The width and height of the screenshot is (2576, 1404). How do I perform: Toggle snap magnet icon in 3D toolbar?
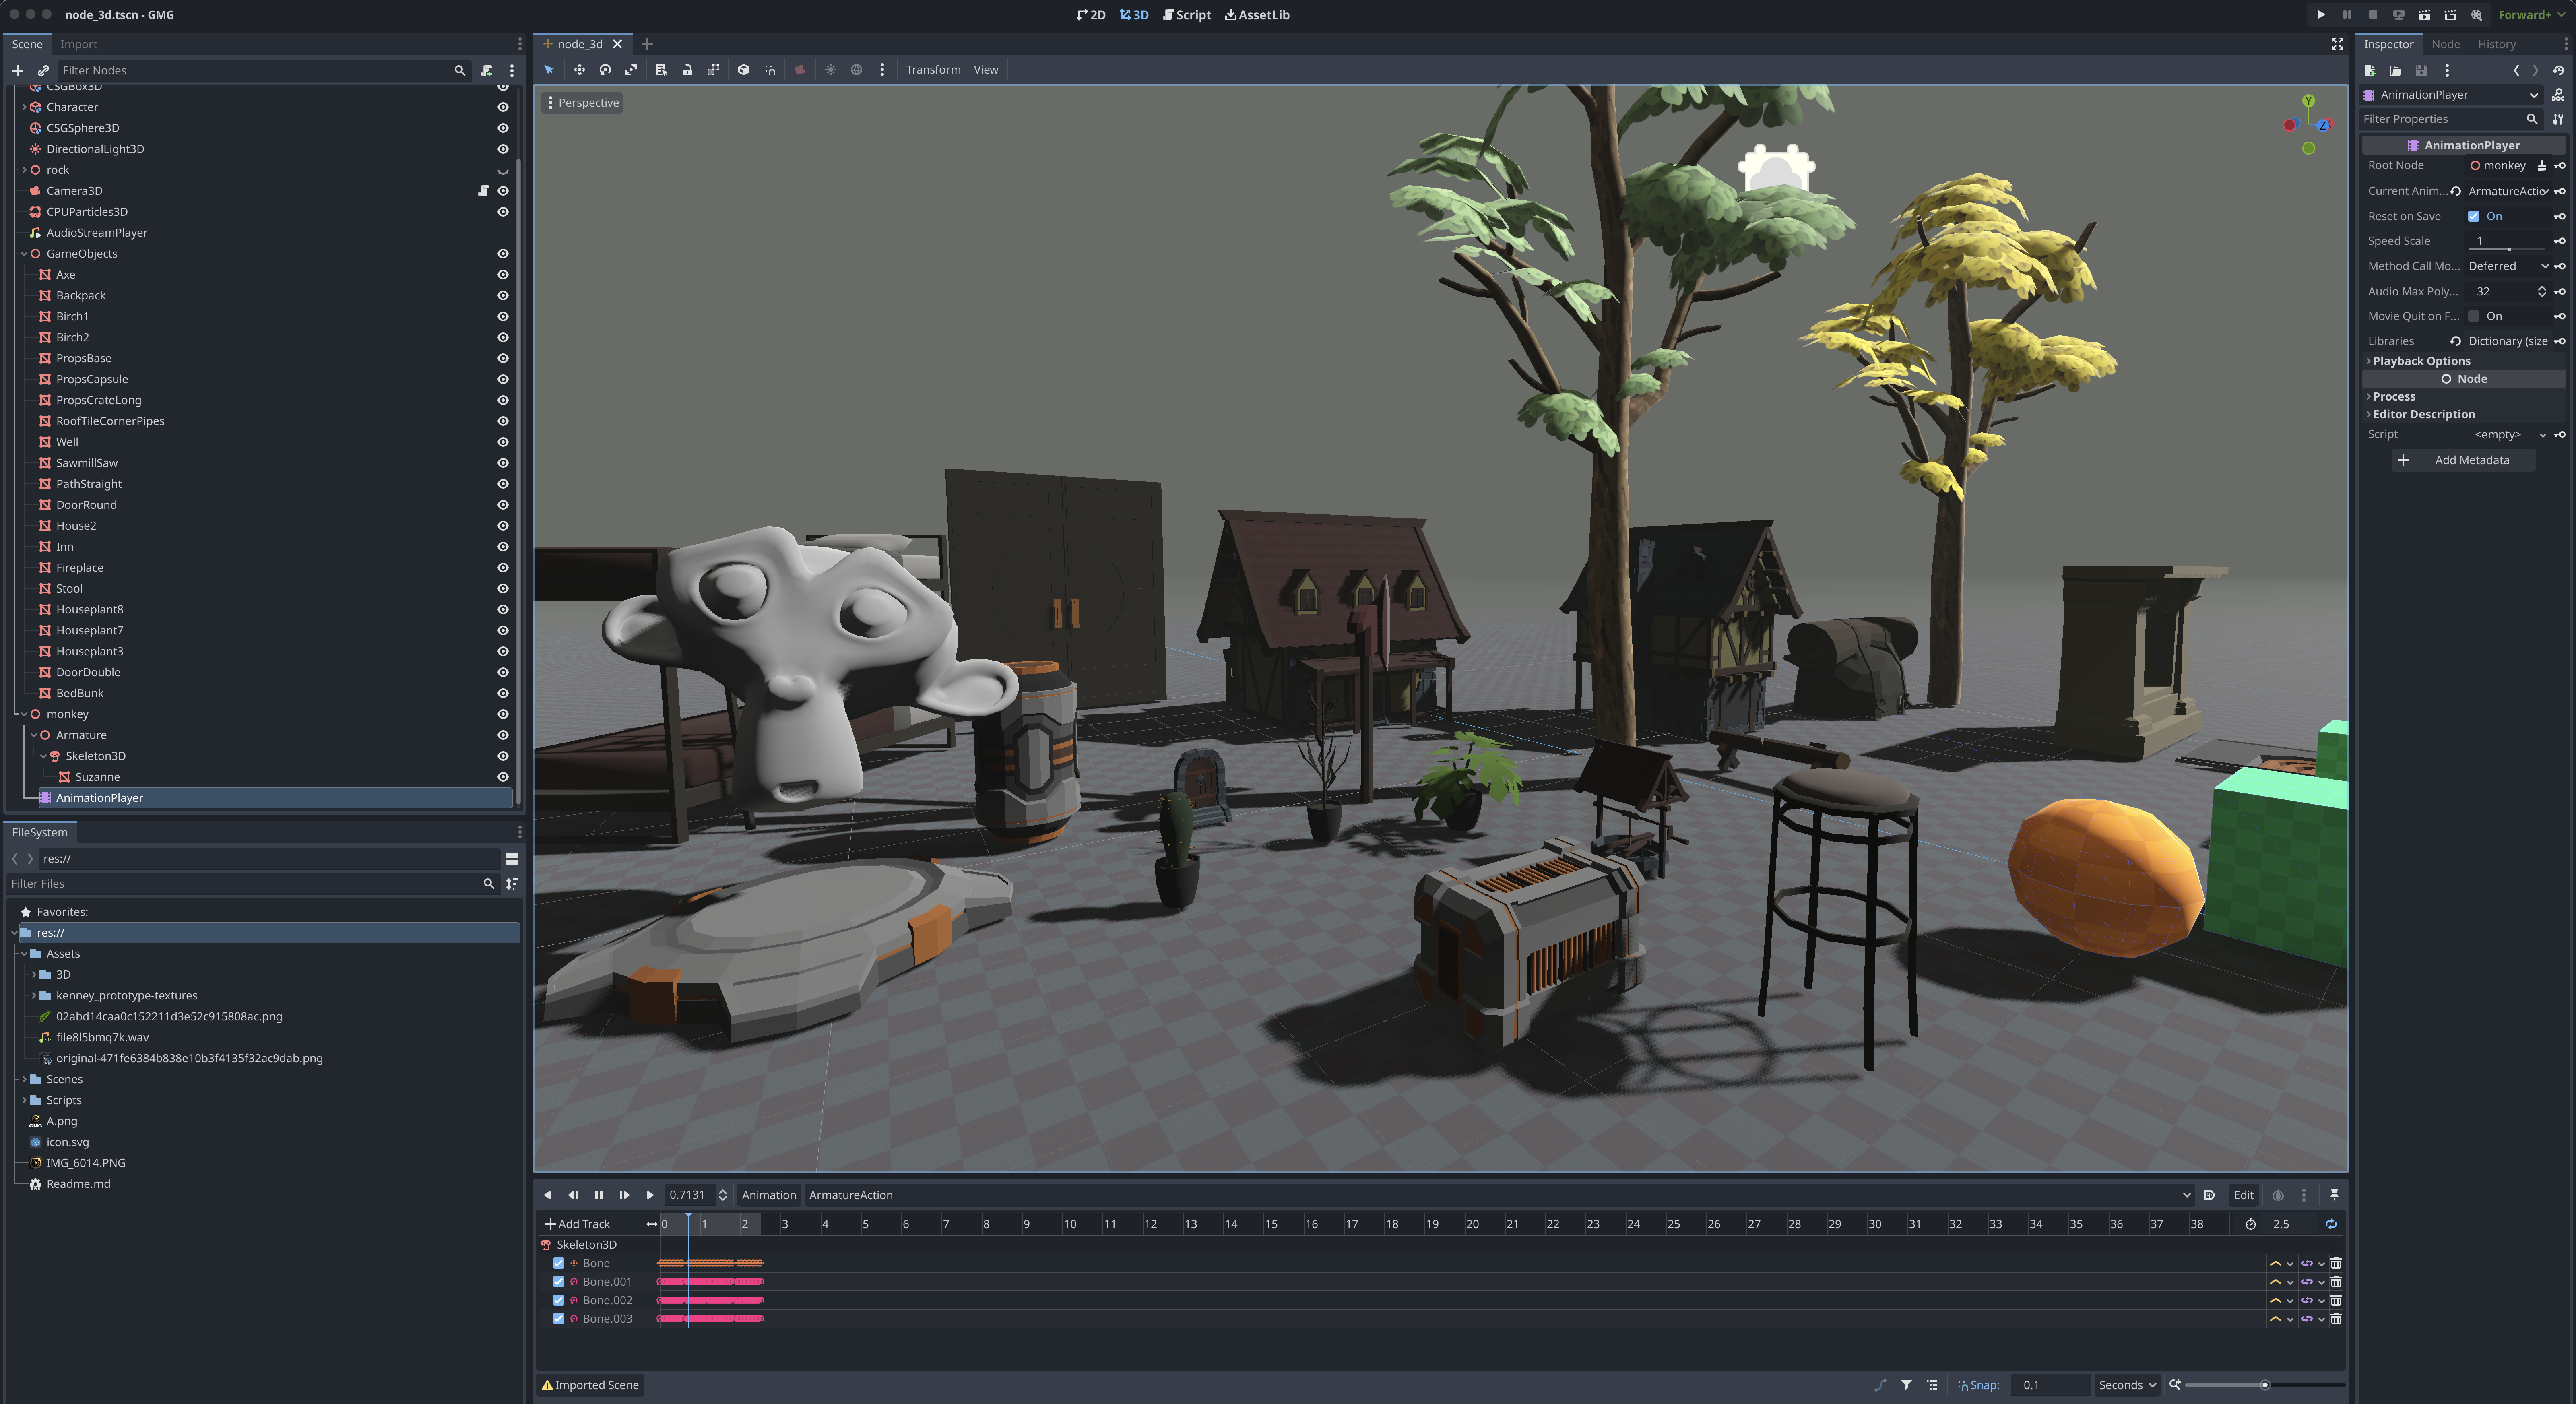point(770,70)
